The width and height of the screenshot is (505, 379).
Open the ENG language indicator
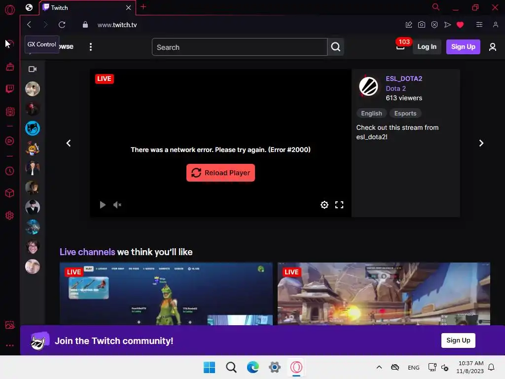414,367
